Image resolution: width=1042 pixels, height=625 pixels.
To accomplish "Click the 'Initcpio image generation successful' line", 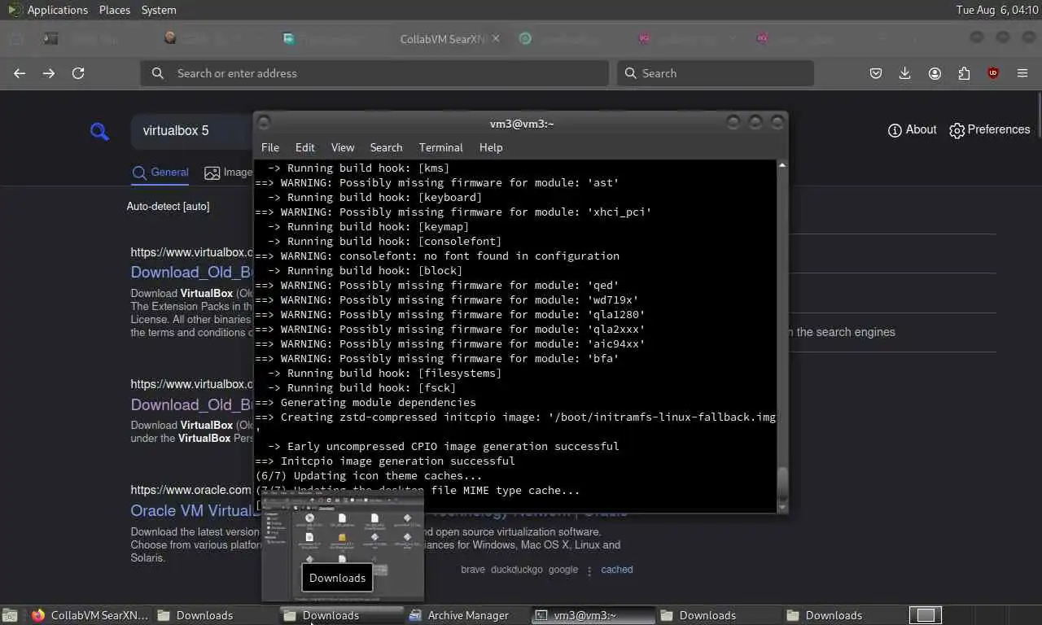I will pyautogui.click(x=385, y=461).
